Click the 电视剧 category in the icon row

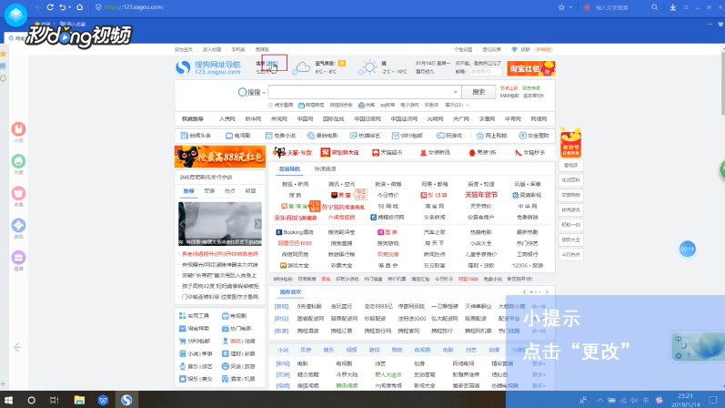tap(237, 136)
